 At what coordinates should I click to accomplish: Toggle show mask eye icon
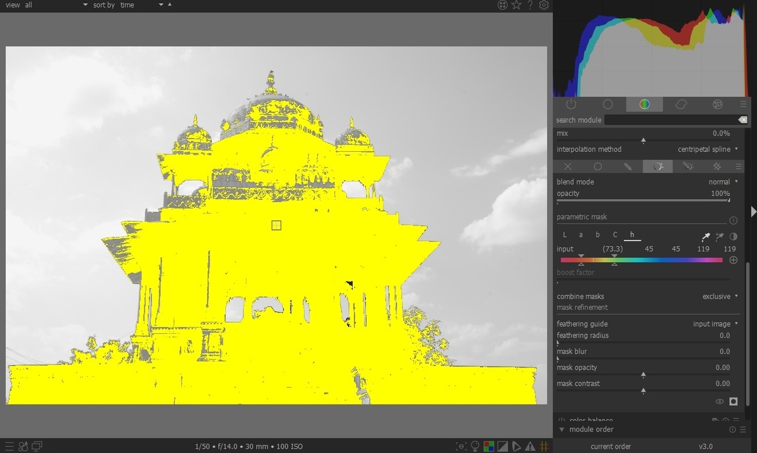click(720, 401)
